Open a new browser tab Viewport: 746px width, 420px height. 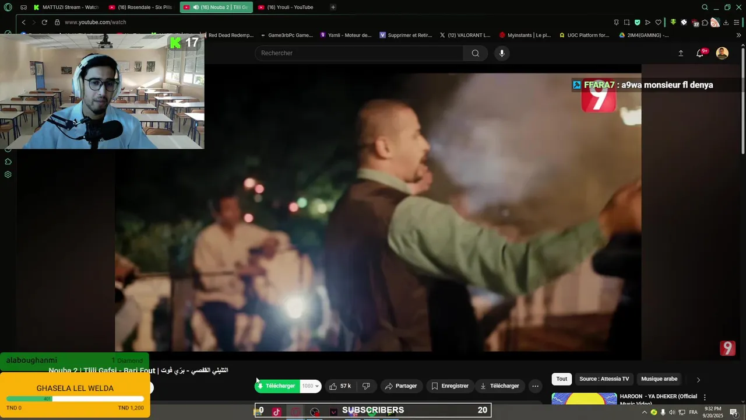333,7
